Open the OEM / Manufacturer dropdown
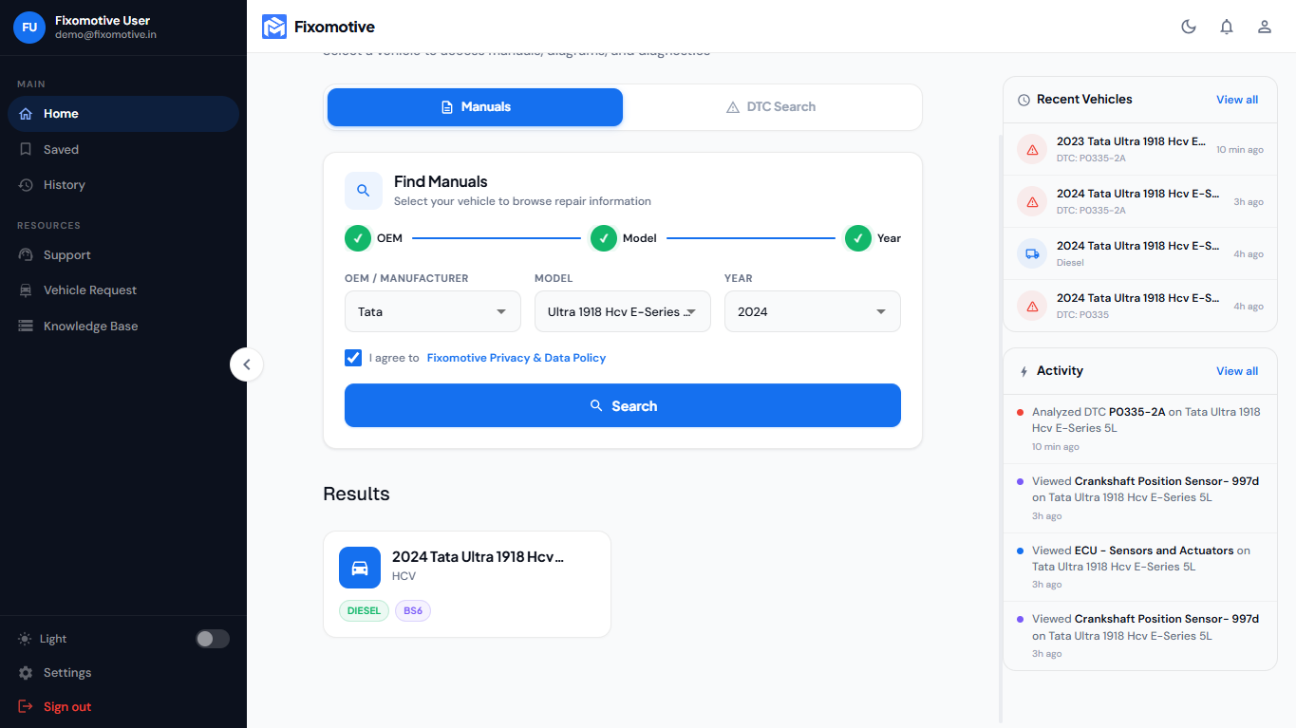Image resolution: width=1296 pixels, height=728 pixels. click(x=433, y=311)
